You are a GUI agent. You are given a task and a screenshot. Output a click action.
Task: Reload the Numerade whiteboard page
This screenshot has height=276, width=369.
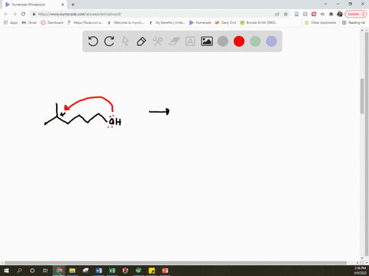click(x=23, y=14)
